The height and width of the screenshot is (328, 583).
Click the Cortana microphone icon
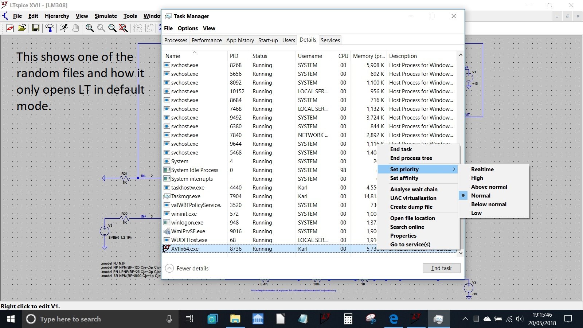(169, 319)
